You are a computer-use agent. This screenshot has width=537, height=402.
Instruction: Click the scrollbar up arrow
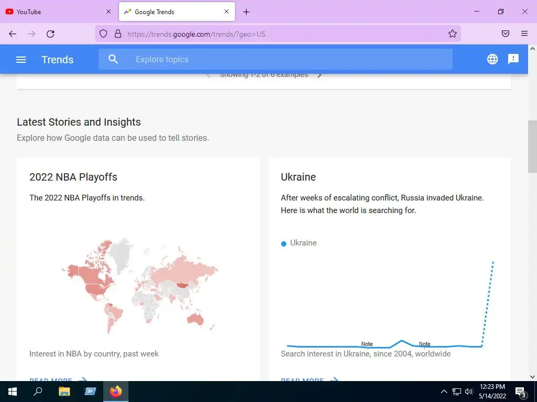[532, 49]
